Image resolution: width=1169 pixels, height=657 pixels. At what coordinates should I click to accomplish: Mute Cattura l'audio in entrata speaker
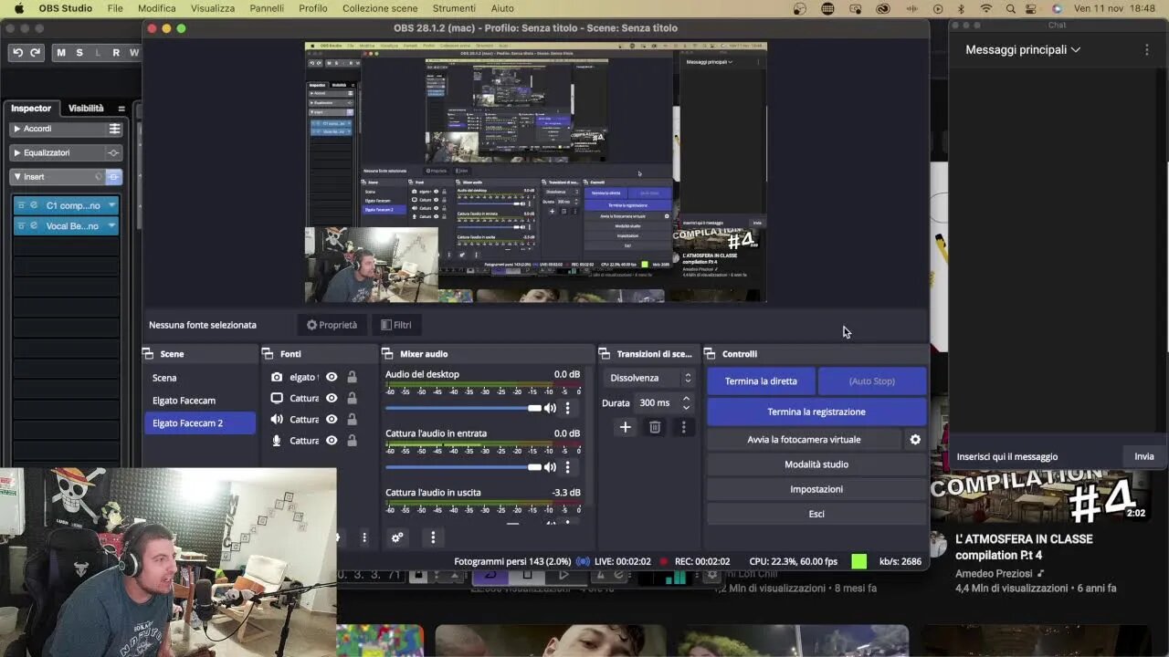click(x=550, y=467)
